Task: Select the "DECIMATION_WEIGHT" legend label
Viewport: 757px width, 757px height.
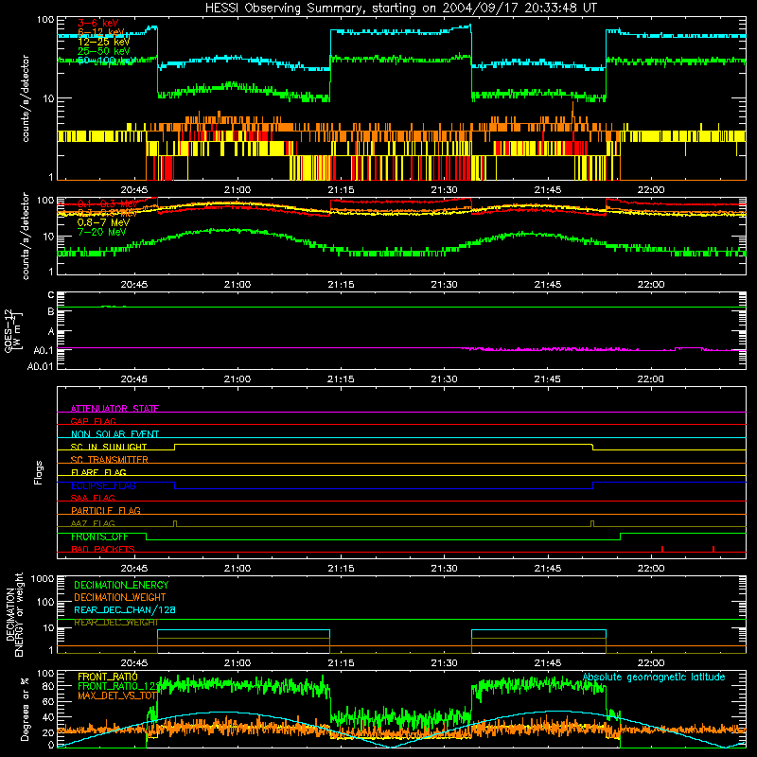Action: tap(120, 597)
